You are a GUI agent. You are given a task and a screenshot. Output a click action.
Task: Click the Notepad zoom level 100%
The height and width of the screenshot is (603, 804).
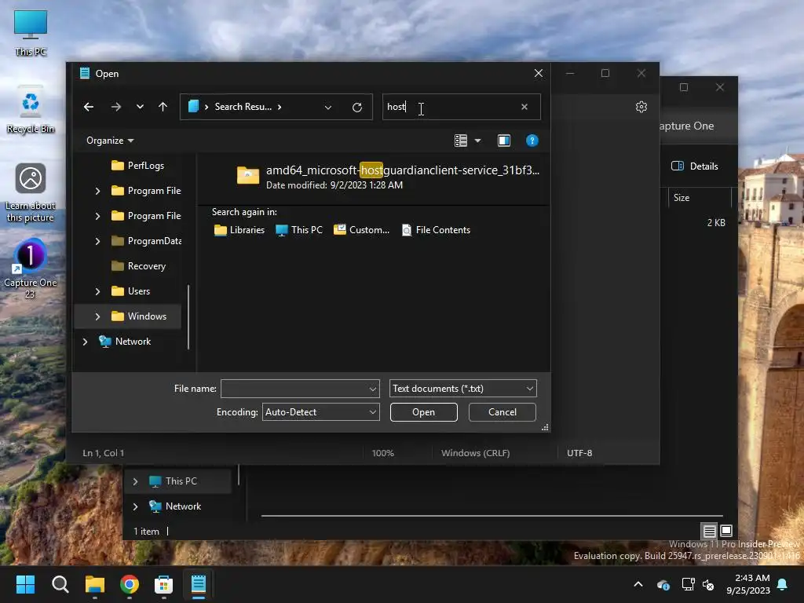(x=382, y=453)
